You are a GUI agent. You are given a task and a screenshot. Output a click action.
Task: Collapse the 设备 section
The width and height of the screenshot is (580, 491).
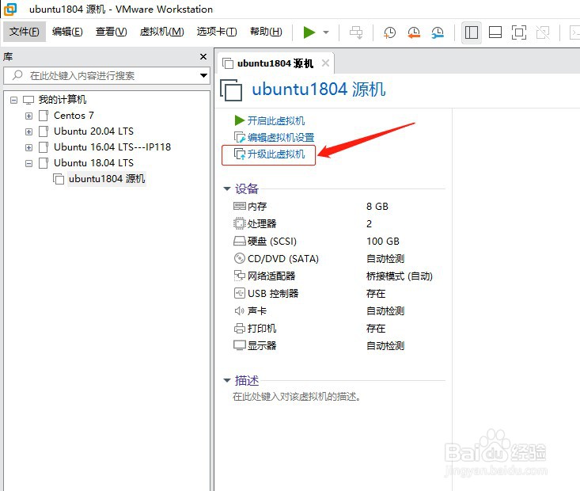(x=227, y=188)
